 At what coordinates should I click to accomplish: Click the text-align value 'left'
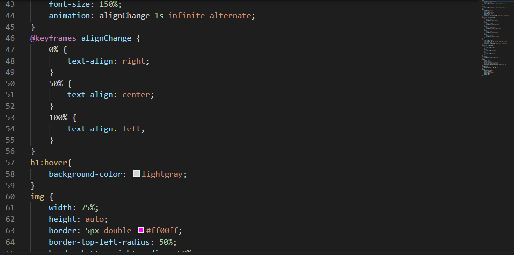pyautogui.click(x=132, y=128)
